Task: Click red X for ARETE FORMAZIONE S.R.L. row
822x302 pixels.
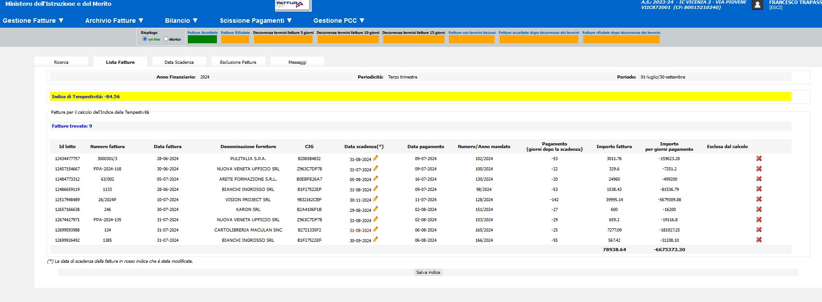Action: tap(759, 179)
